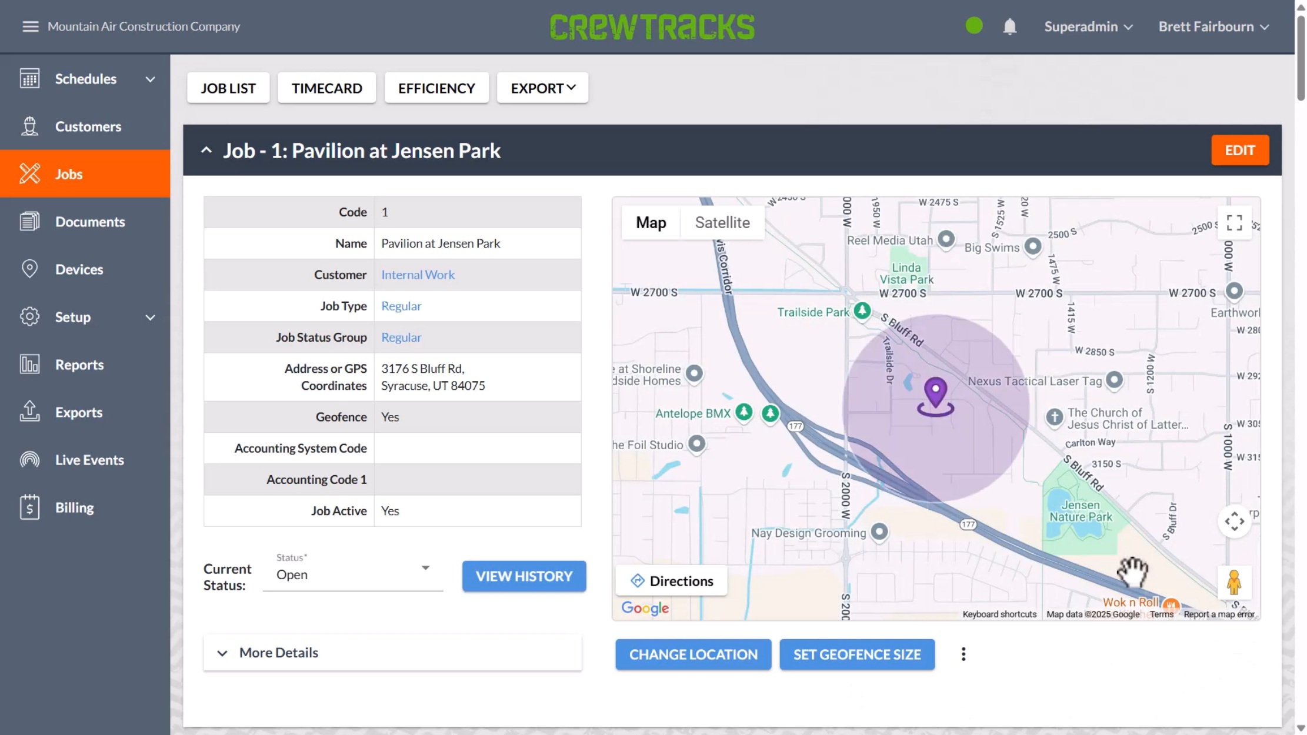Screen dimensions: 1307x735
Task: Open the Internal Work customer link
Action: point(418,275)
